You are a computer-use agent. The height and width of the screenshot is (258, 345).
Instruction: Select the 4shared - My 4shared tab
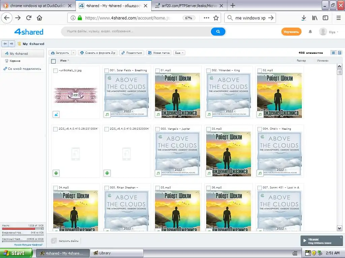pyautogui.click(x=113, y=6)
